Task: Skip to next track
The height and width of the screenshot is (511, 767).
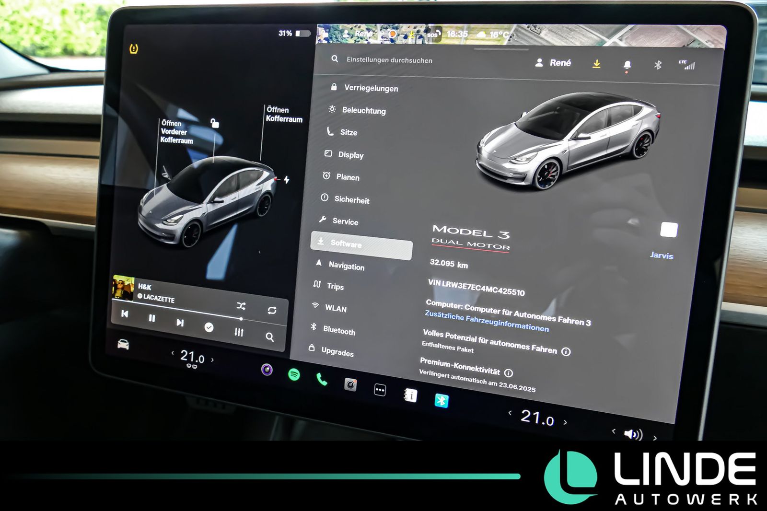Action: pos(180,323)
